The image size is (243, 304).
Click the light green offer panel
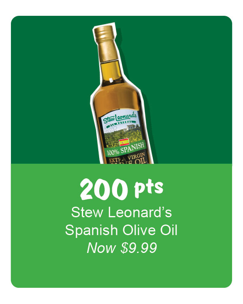[x=122, y=226]
